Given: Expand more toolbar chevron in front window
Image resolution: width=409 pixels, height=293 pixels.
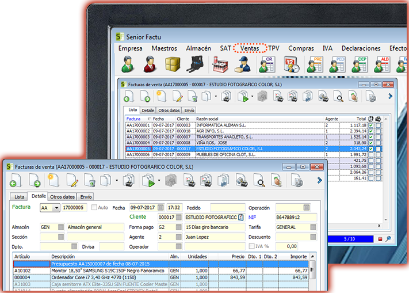Looking at the screenshot, I should point(319,180).
